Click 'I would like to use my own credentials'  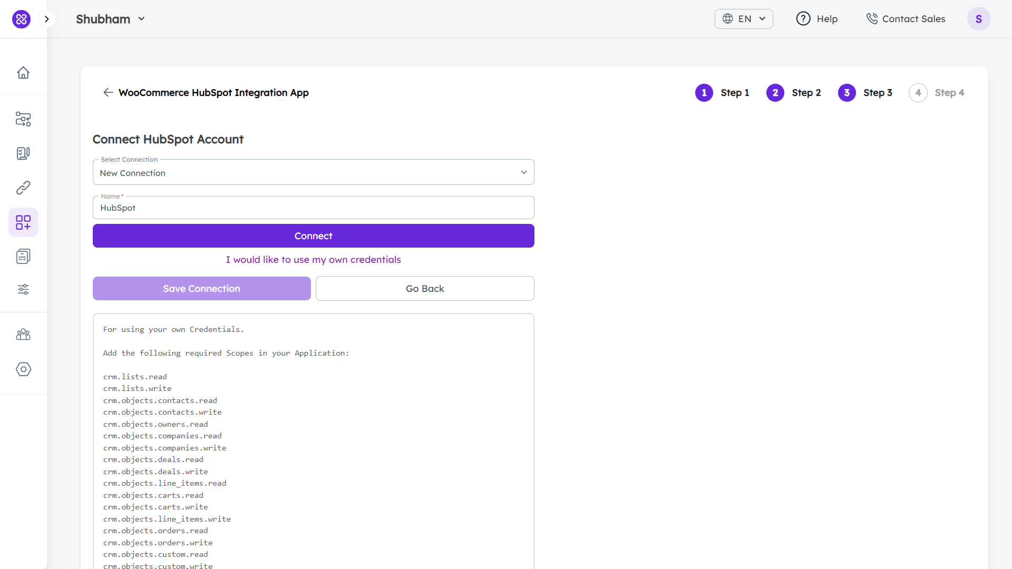pyautogui.click(x=314, y=260)
